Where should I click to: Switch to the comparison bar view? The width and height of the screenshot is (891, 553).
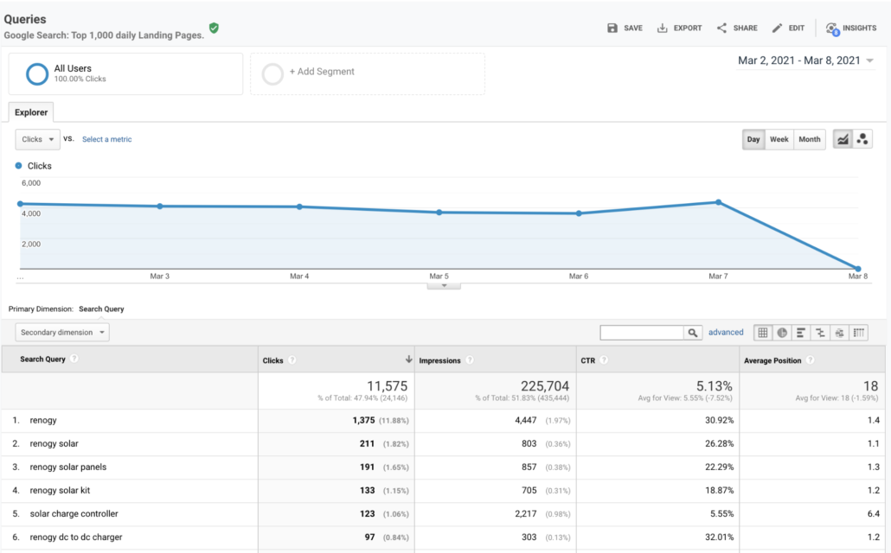coord(819,332)
